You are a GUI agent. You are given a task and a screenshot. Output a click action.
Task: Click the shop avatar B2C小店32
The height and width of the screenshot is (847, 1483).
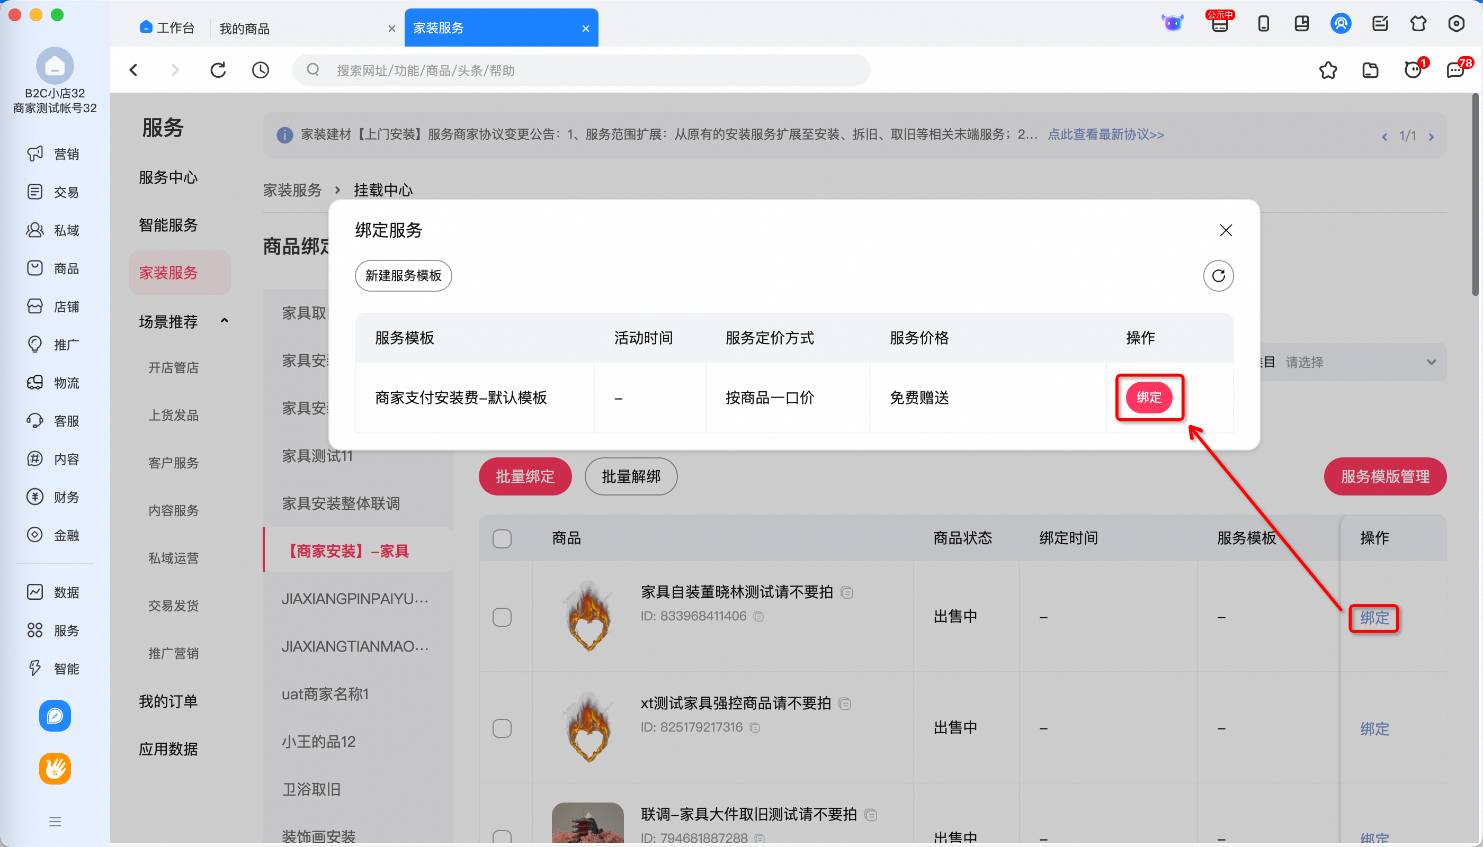click(55, 66)
